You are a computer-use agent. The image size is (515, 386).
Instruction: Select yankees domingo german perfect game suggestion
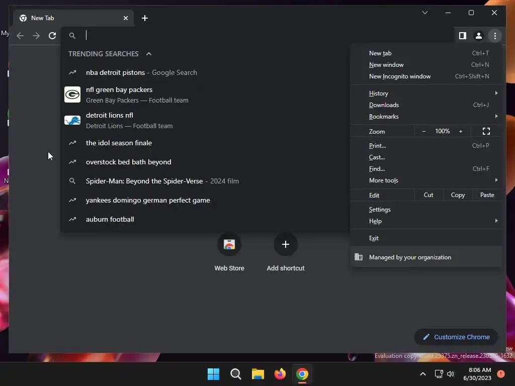pyautogui.click(x=205, y=200)
